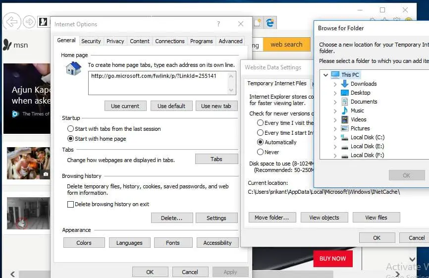Select the Pictures folder icon
Viewport: 429px width, 278px height.
345,128
